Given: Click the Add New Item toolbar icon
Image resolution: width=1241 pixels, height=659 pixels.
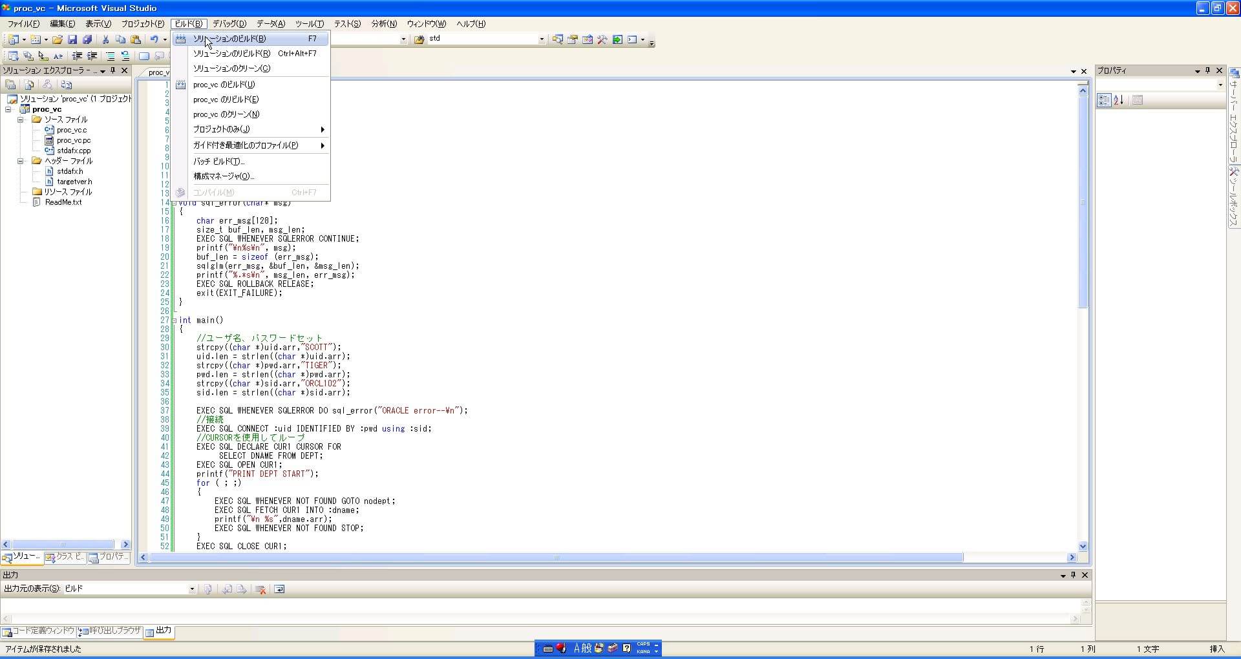Looking at the screenshot, I should point(36,39).
